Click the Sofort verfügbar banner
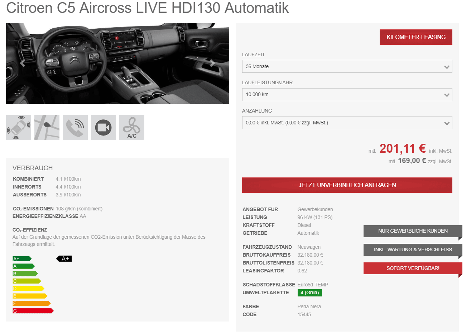Image resolution: width=471 pixels, height=333 pixels. (413, 268)
